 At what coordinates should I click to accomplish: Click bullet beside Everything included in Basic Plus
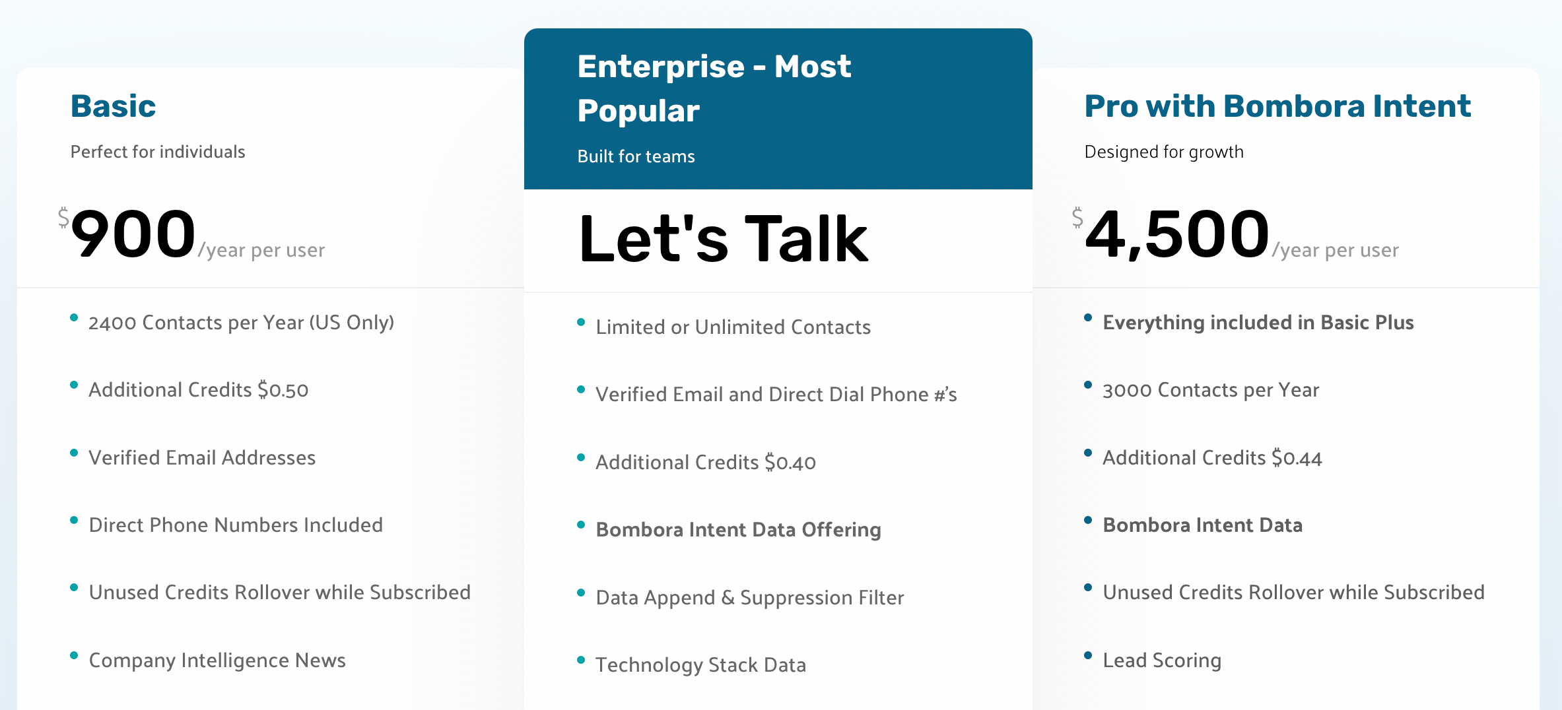point(1088,317)
